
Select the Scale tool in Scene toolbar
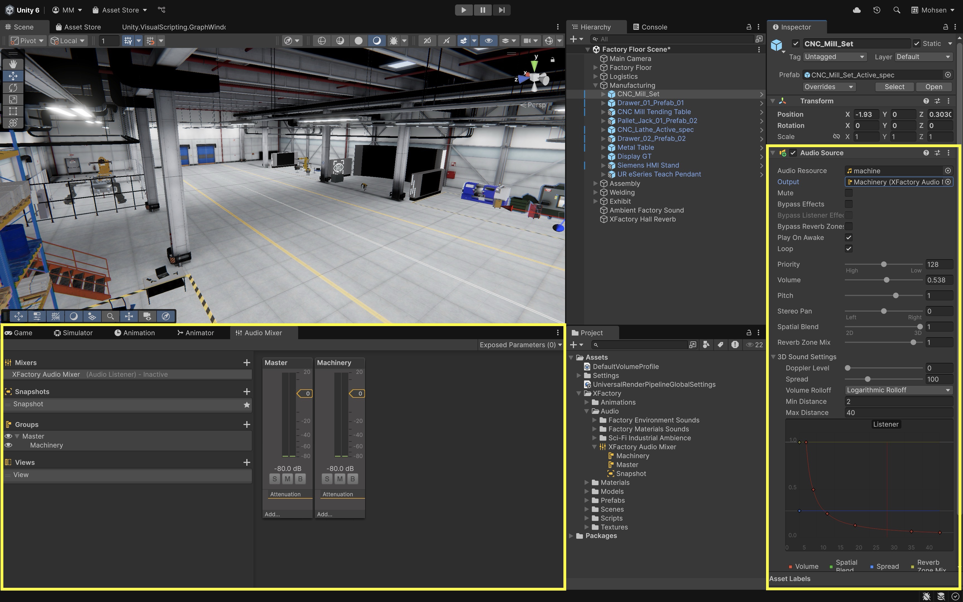tap(13, 99)
